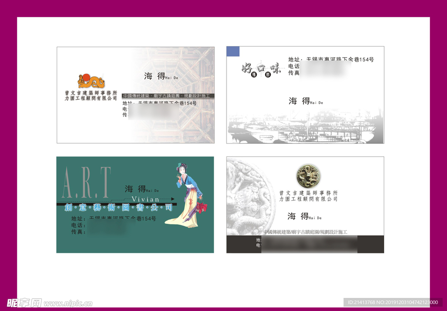Click 海得 name on the 好口味 card
Image resolution: width=447 pixels, height=311 pixels.
299,101
